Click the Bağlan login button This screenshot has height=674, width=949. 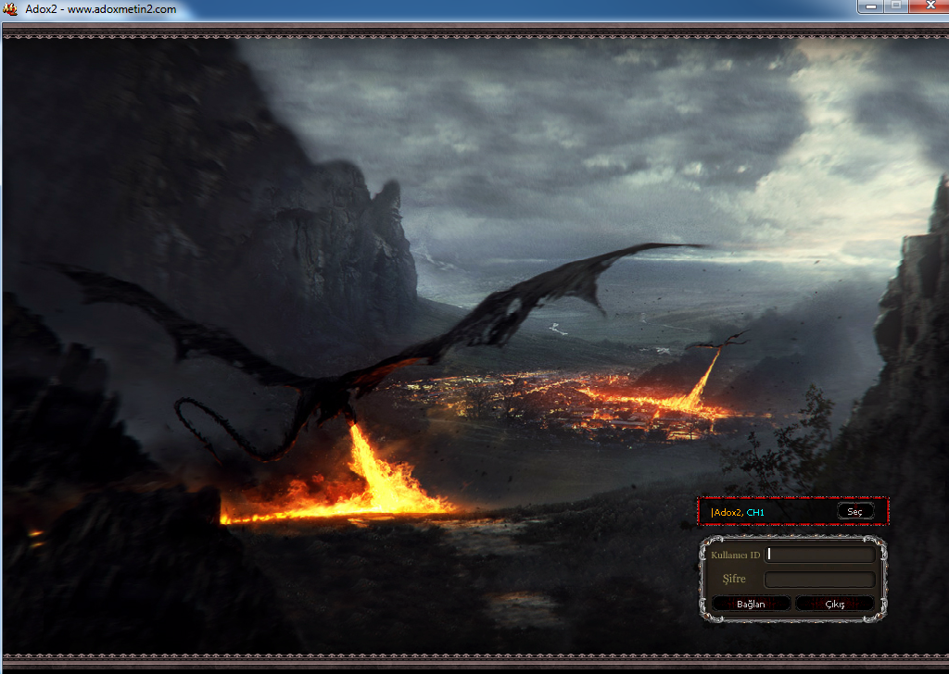(751, 604)
